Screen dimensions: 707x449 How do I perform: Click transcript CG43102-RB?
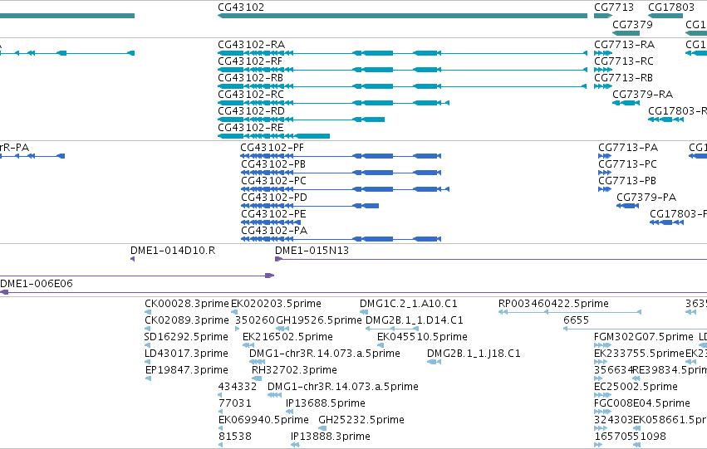tap(250, 78)
